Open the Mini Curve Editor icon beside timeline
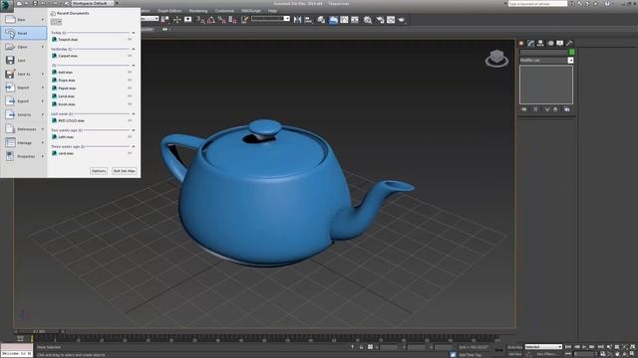 pyautogui.click(x=20, y=338)
